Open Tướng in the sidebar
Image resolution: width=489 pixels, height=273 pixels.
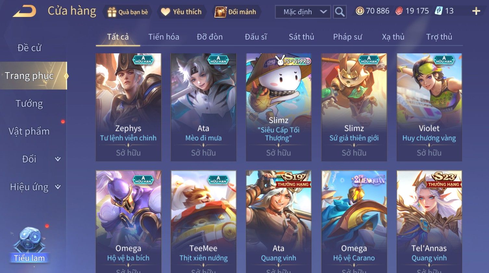click(29, 104)
